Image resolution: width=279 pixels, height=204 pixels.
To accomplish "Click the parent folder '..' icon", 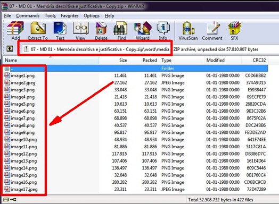I will point(7,69).
